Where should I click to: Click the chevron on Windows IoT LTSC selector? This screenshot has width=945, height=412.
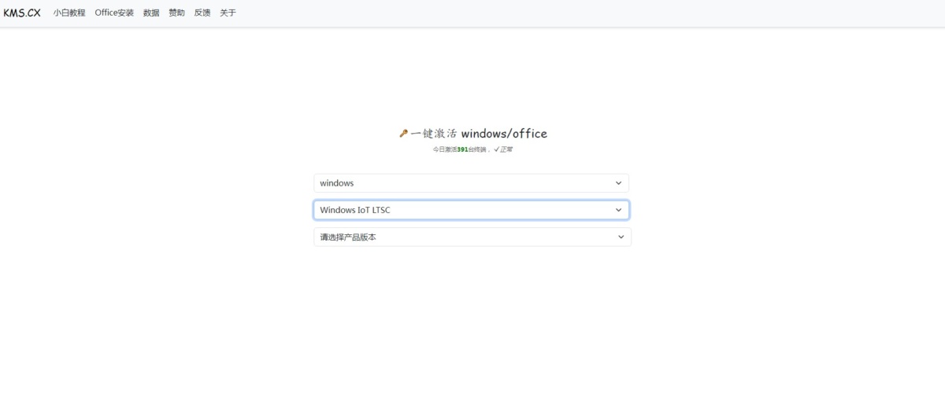(x=618, y=210)
